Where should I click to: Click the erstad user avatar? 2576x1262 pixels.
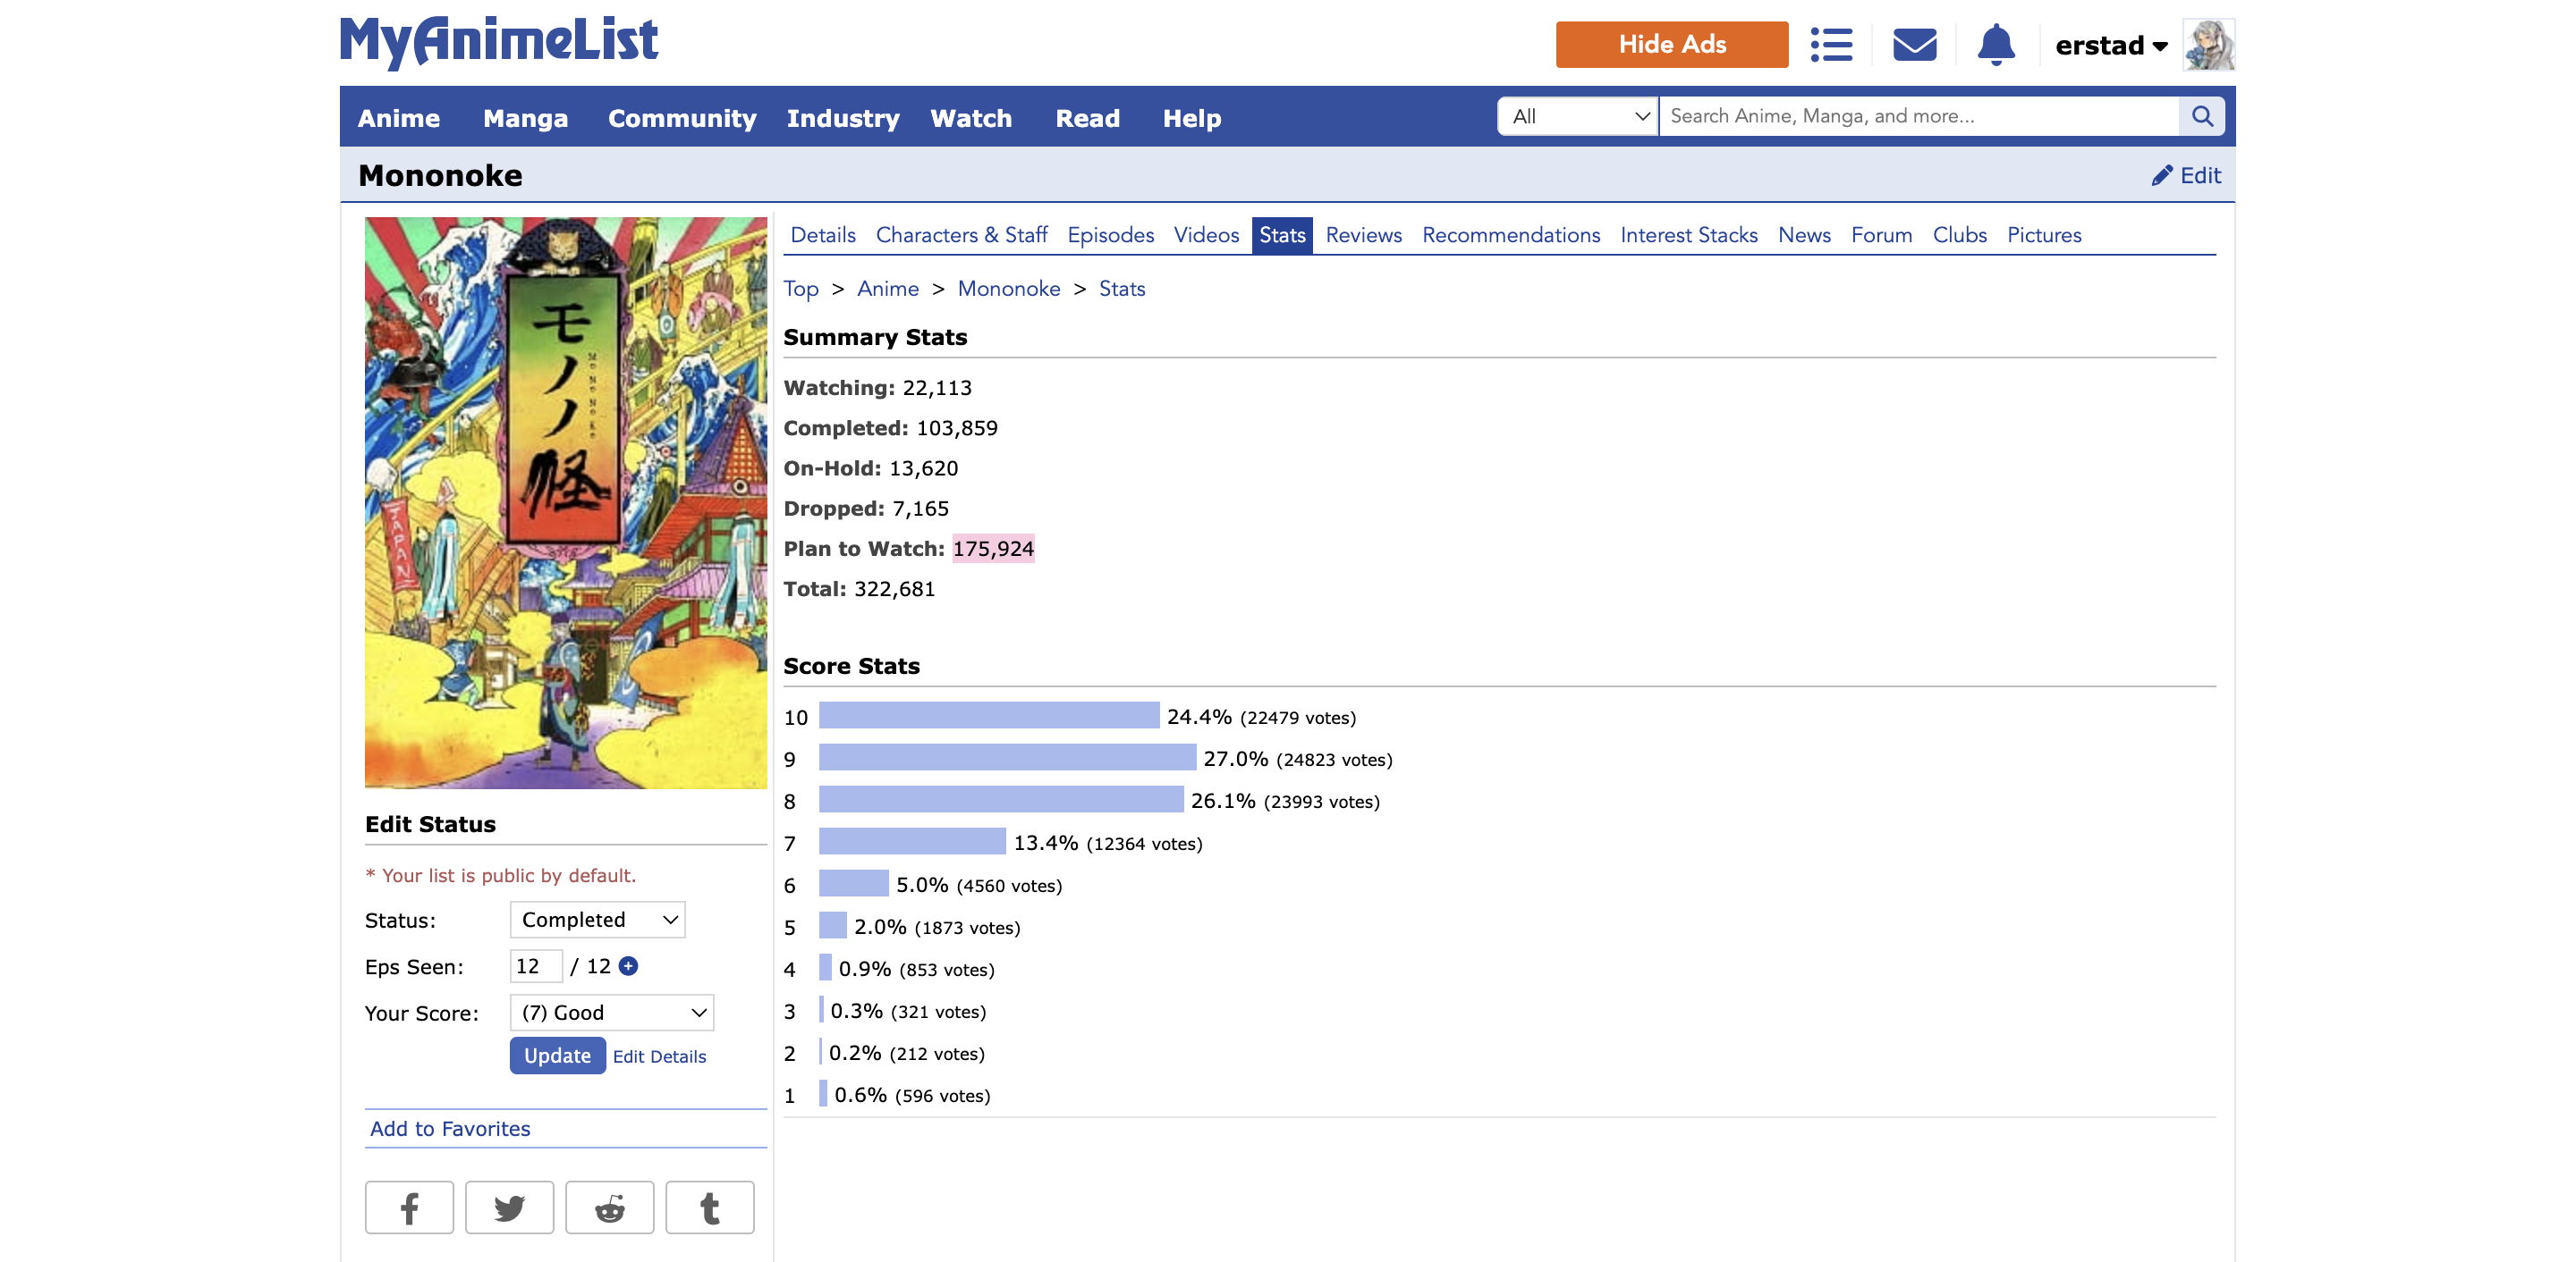point(2208,45)
